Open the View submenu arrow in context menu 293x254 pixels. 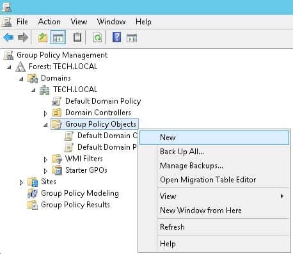282,196
